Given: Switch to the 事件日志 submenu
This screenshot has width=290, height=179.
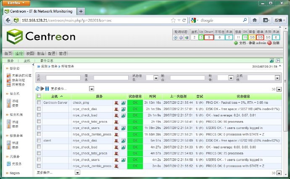Looking at the screenshot, I should [x=47, y=61].
